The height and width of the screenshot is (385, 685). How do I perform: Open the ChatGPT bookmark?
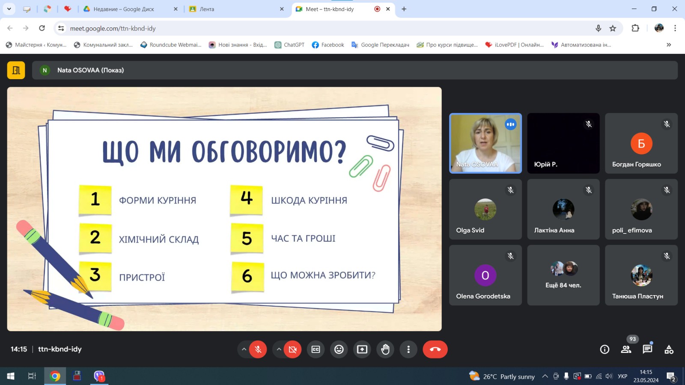[289, 45]
